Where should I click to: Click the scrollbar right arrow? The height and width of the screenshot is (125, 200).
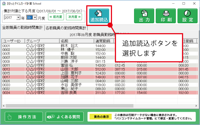click(196, 106)
